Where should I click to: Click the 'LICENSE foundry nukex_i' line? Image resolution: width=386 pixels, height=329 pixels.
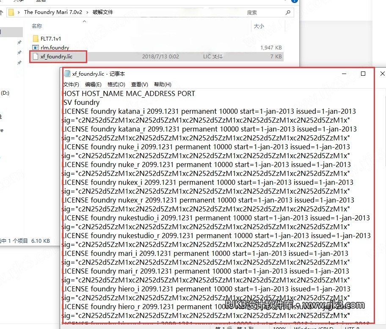pyautogui.click(x=208, y=182)
